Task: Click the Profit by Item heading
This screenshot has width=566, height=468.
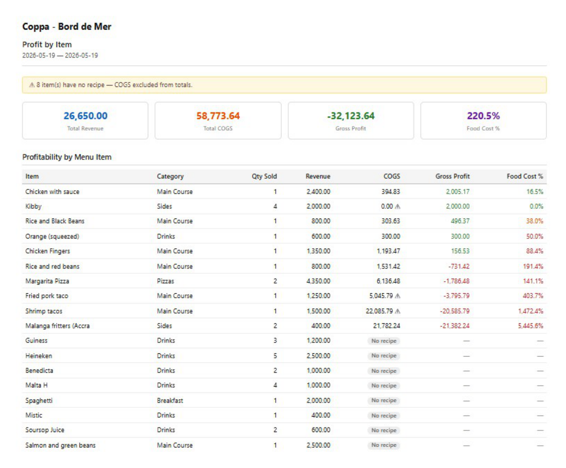Action: [x=47, y=45]
